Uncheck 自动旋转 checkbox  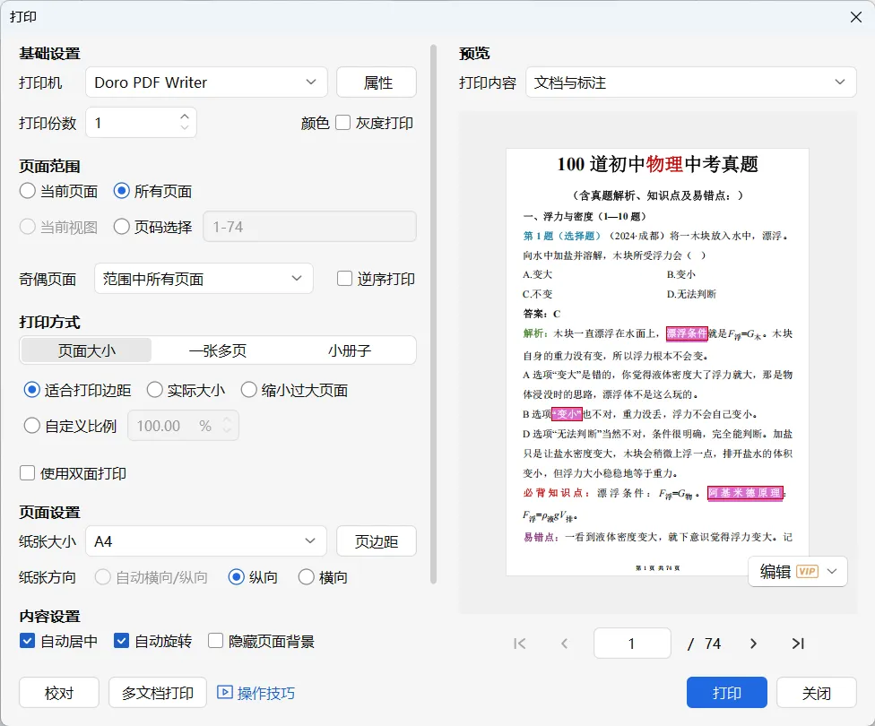coord(121,641)
